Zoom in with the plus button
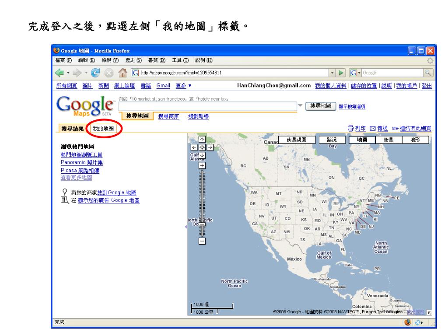Screen dimensions: 448x336 point(202,165)
